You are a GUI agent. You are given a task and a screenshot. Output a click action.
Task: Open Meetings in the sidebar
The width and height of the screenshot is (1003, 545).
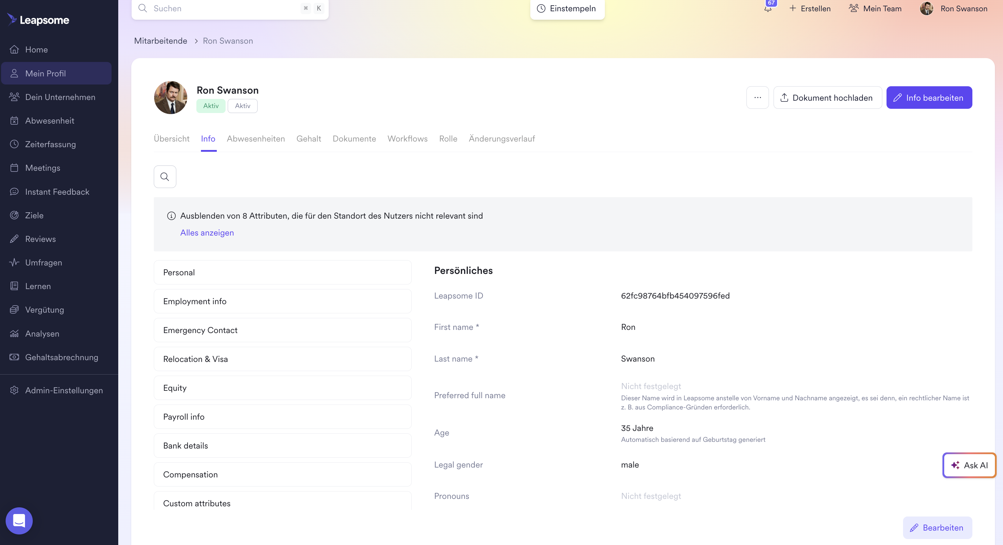pos(43,168)
